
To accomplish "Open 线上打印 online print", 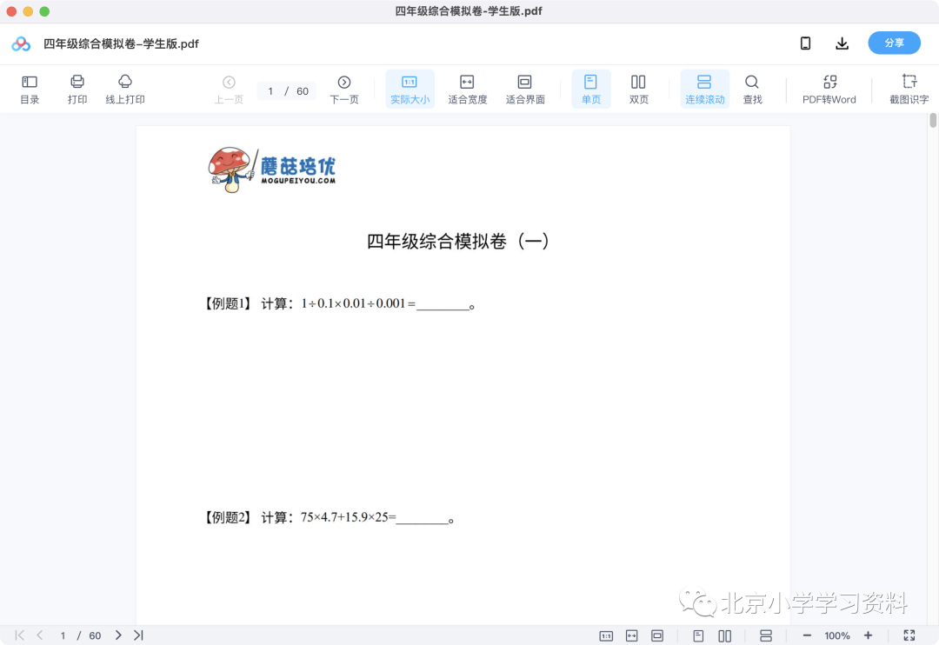I will (x=125, y=89).
